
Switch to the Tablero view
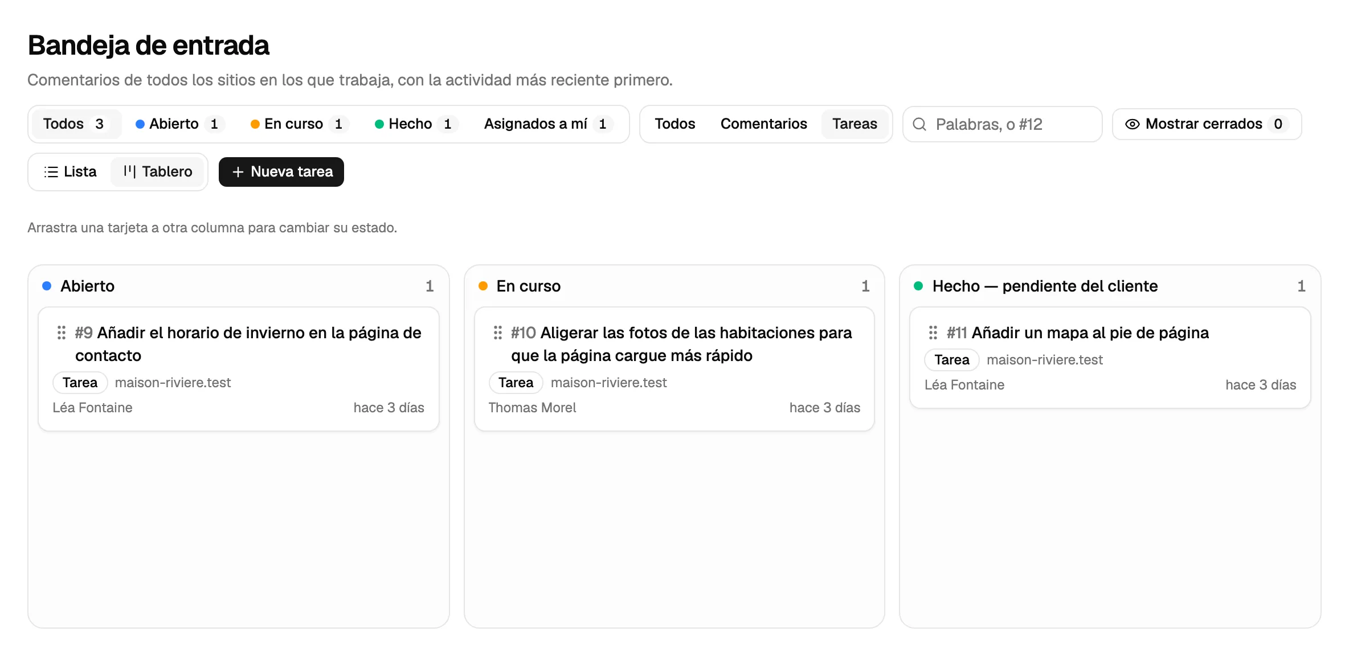pos(158,172)
